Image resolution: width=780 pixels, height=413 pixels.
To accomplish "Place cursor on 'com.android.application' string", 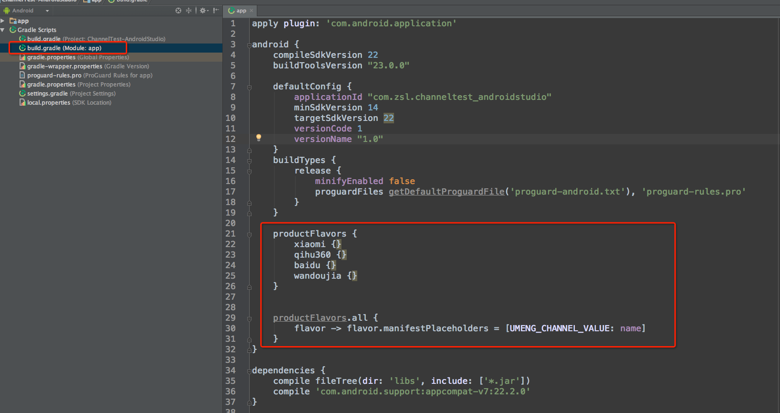I will click(x=391, y=23).
